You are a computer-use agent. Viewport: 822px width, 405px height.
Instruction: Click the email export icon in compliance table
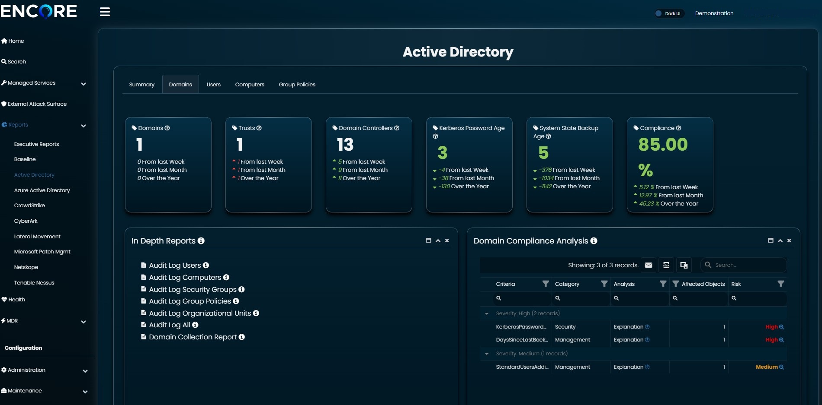tap(648, 265)
